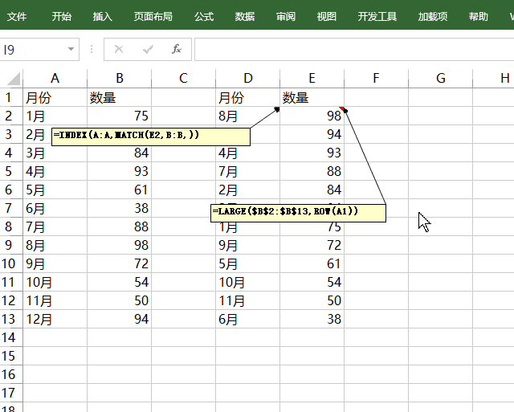This screenshot has height=412, width=514.
Task: Click inside the formula bar input
Action: pyautogui.click(x=354, y=50)
